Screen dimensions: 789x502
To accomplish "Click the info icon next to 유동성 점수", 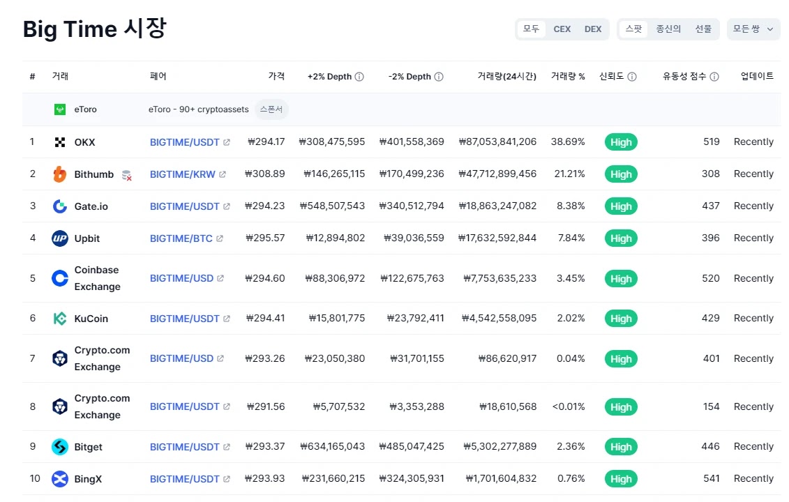I will pos(714,77).
